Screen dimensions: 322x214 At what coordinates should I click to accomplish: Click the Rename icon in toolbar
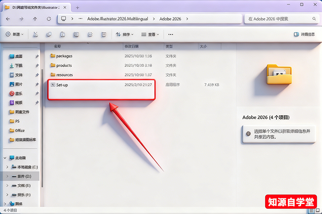point(76,35)
